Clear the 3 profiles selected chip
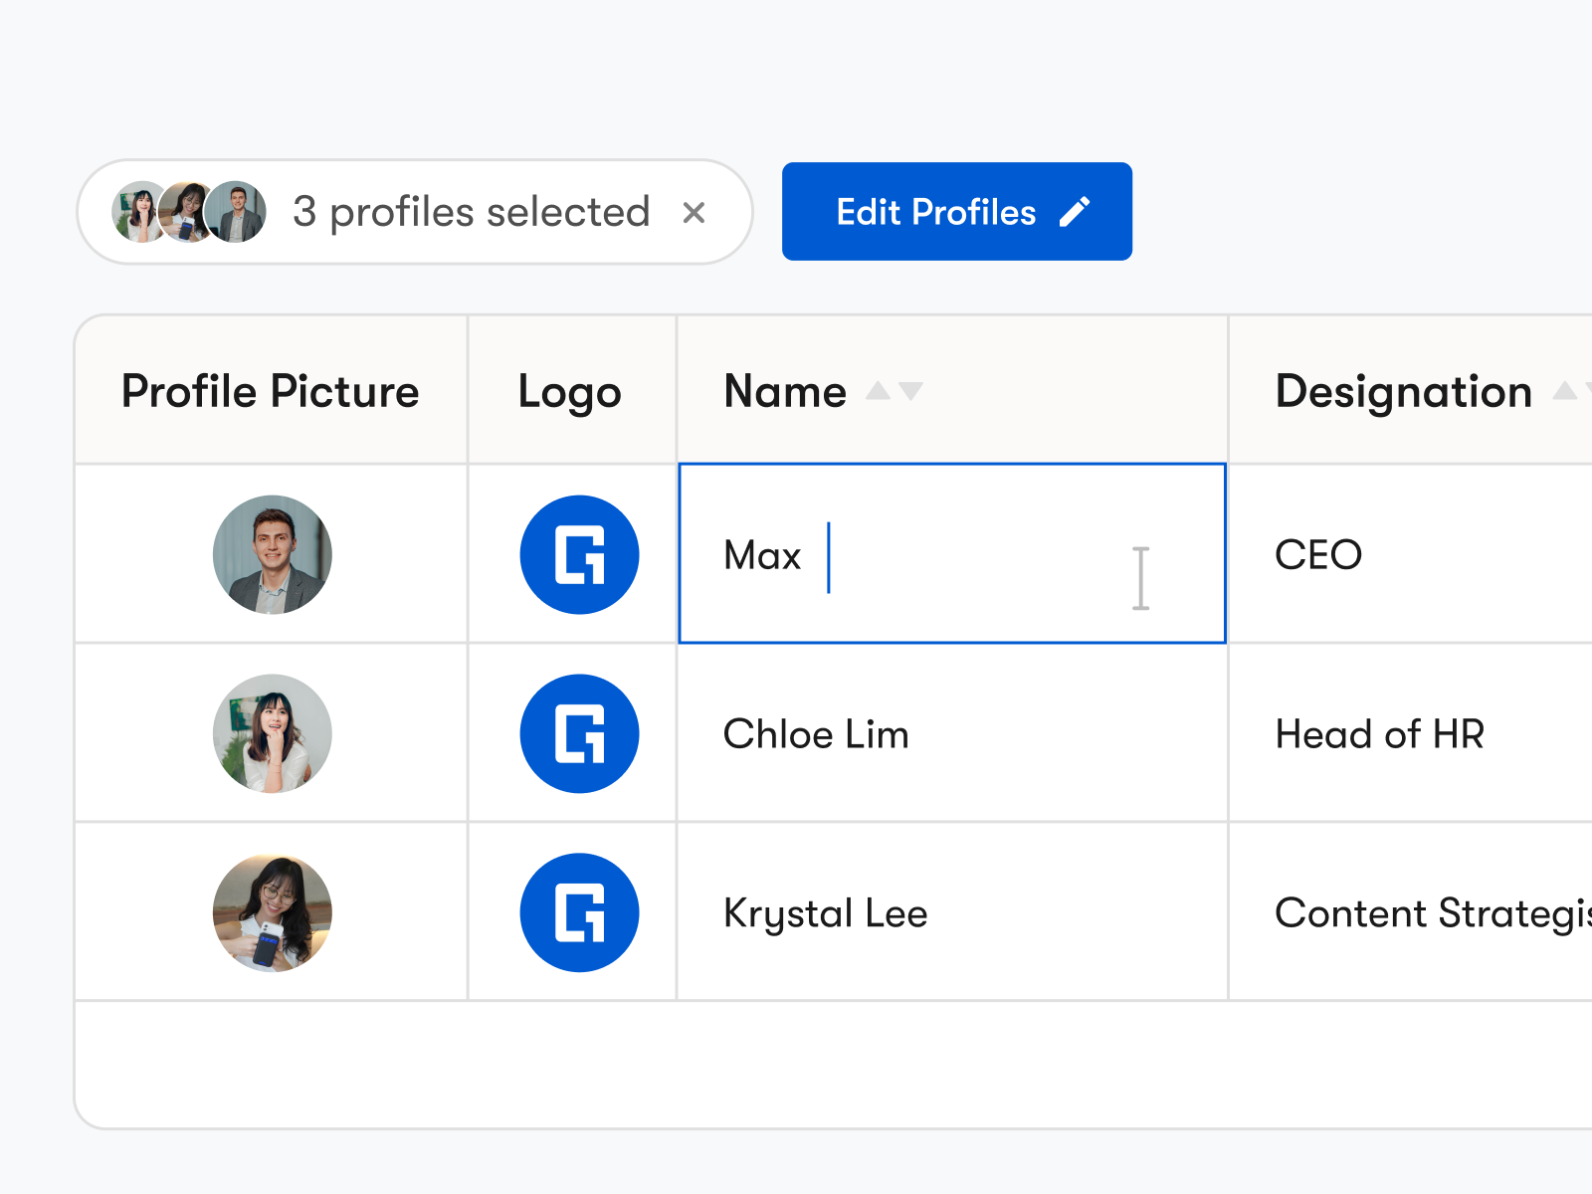The image size is (1592, 1194). coord(695,212)
